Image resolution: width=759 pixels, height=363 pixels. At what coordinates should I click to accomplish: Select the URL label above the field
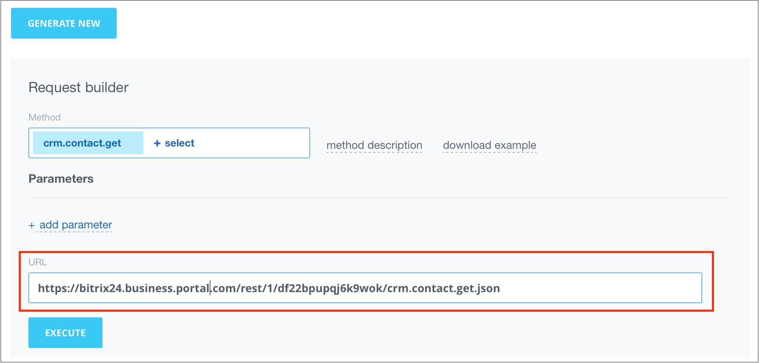tap(38, 262)
